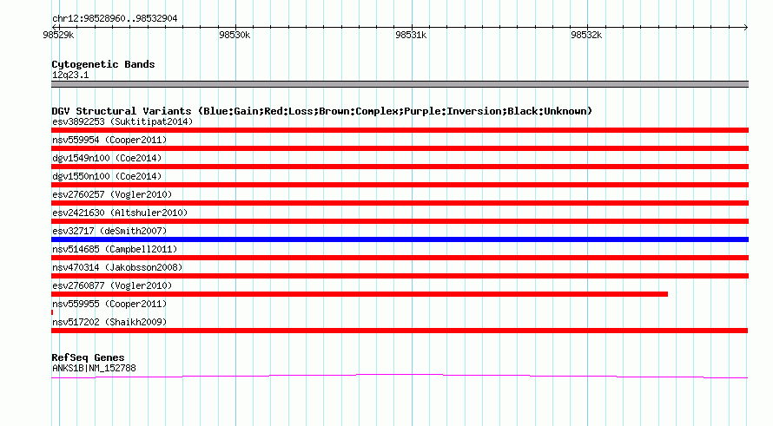Click the red bar under dgv1550n100
The image size is (773, 426).
400,185
